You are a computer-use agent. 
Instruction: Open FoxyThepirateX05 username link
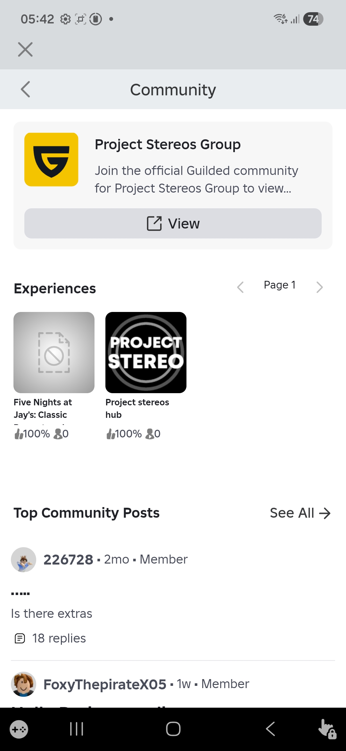click(x=105, y=684)
